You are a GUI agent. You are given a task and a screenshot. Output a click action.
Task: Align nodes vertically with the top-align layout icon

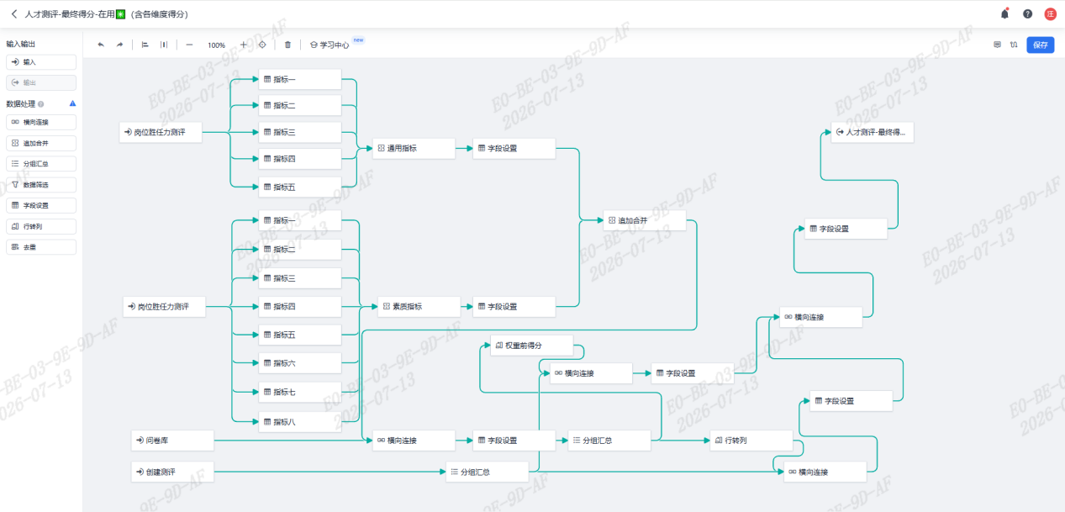click(164, 45)
